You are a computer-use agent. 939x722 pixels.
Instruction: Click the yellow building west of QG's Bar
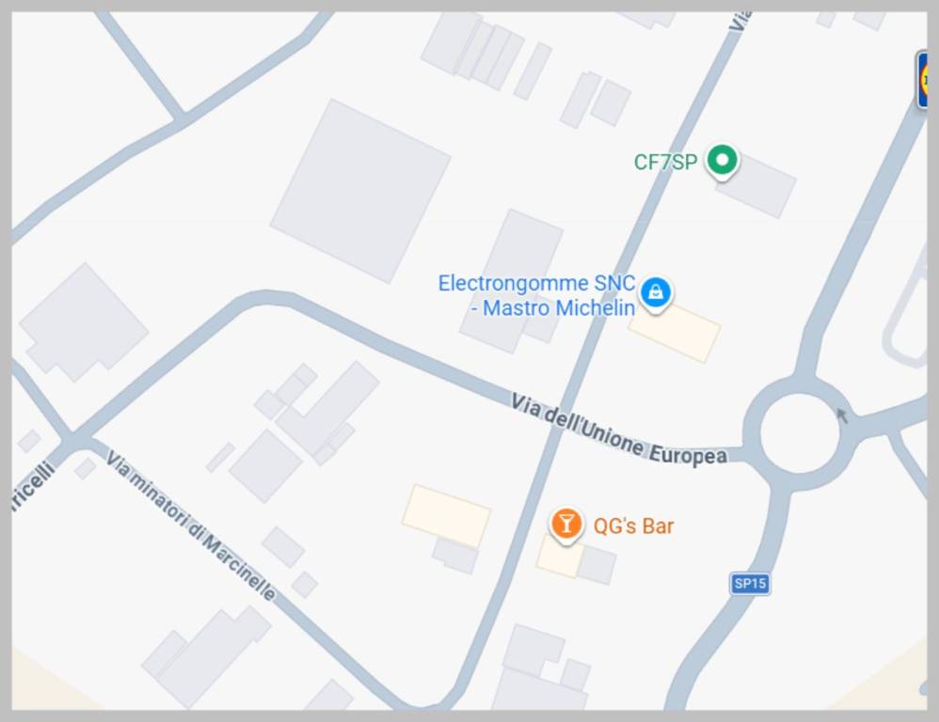pyautogui.click(x=446, y=515)
